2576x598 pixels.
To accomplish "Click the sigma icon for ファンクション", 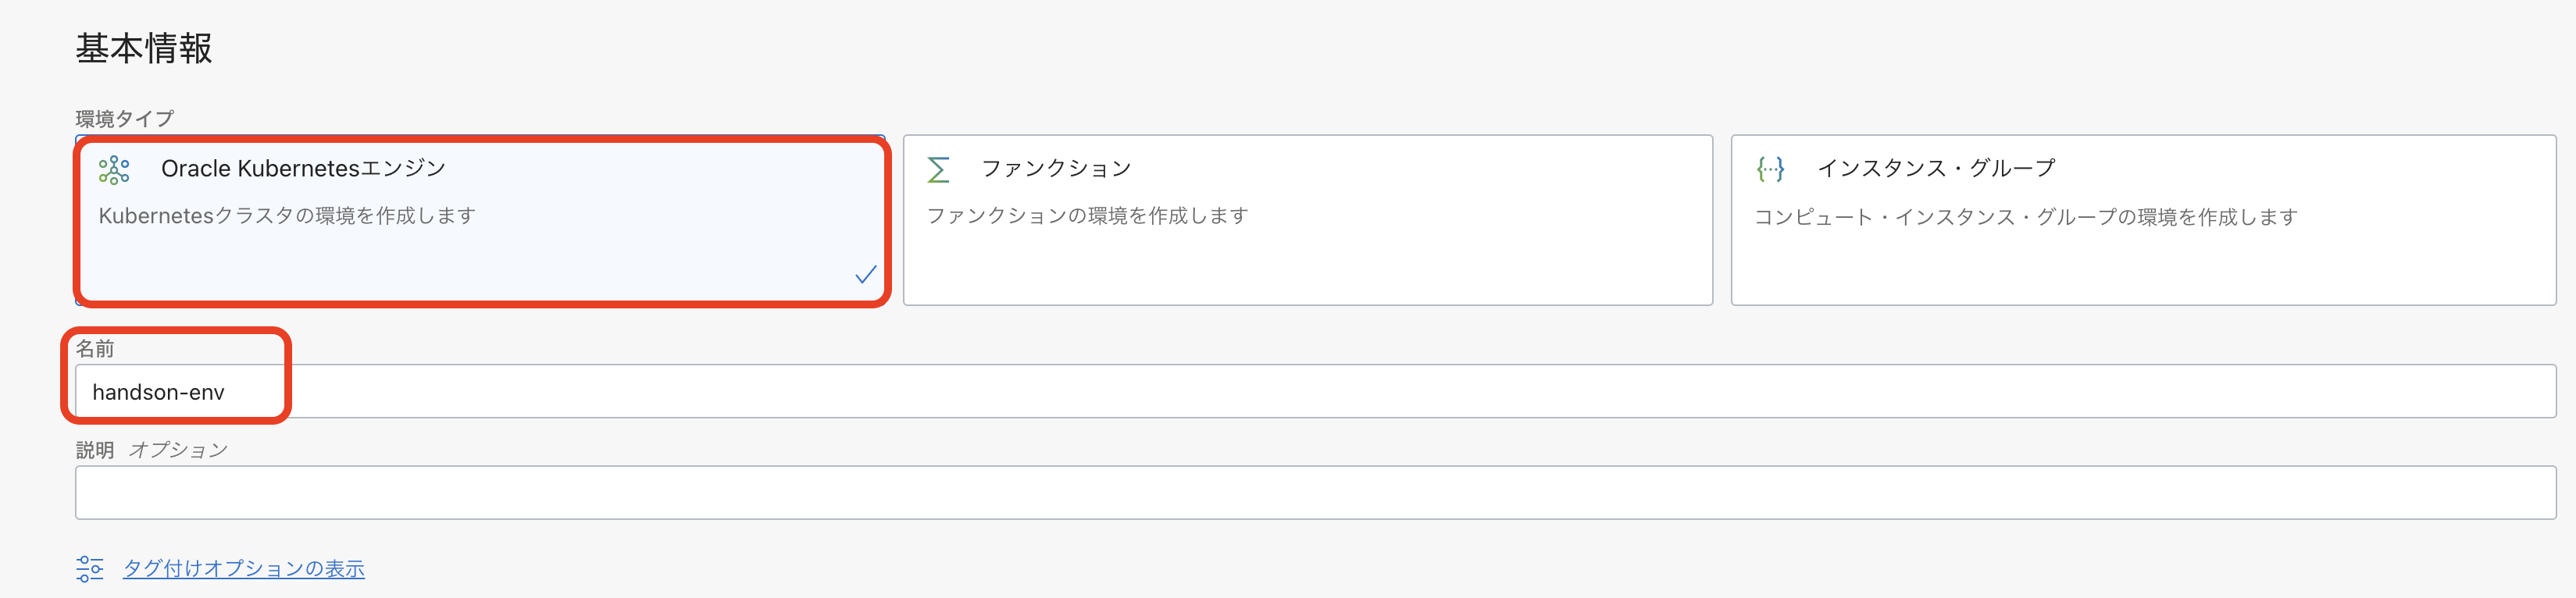I will 938,170.
